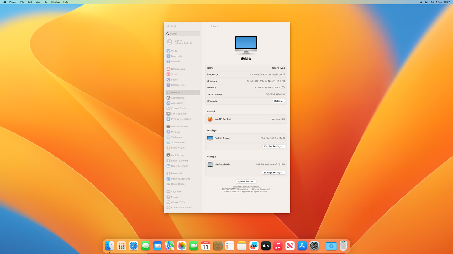The height and width of the screenshot is (254, 453).
Task: Open the Apple menu
Action: click(4, 2)
